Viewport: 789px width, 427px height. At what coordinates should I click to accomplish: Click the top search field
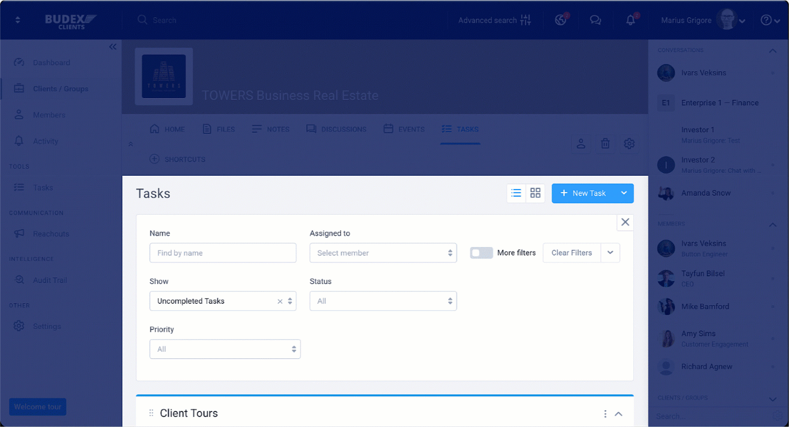pyautogui.click(x=288, y=20)
